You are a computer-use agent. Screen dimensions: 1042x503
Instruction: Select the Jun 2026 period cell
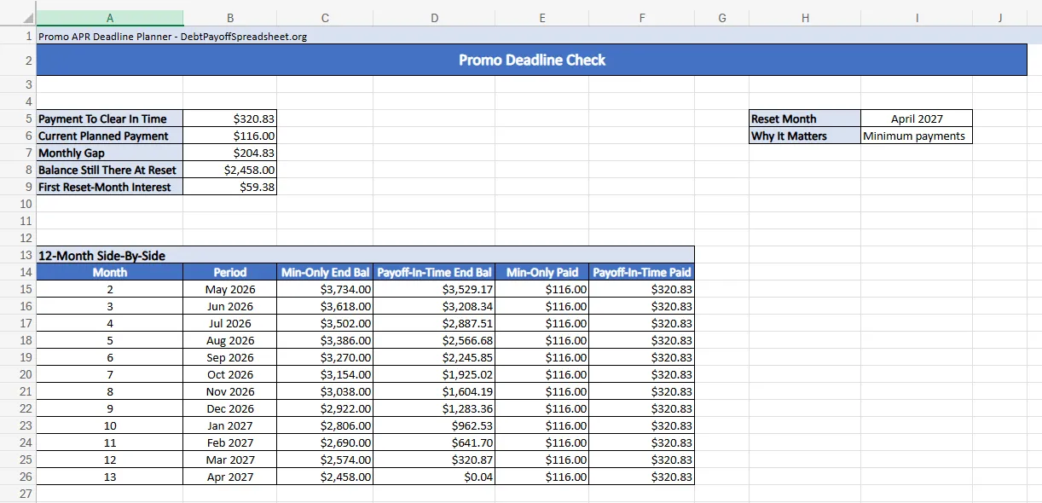click(229, 306)
